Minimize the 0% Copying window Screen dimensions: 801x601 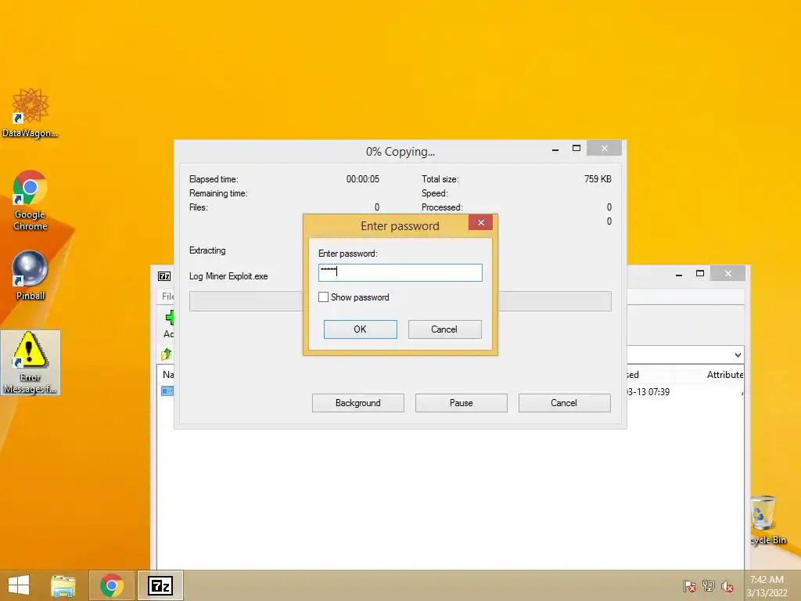tap(555, 149)
